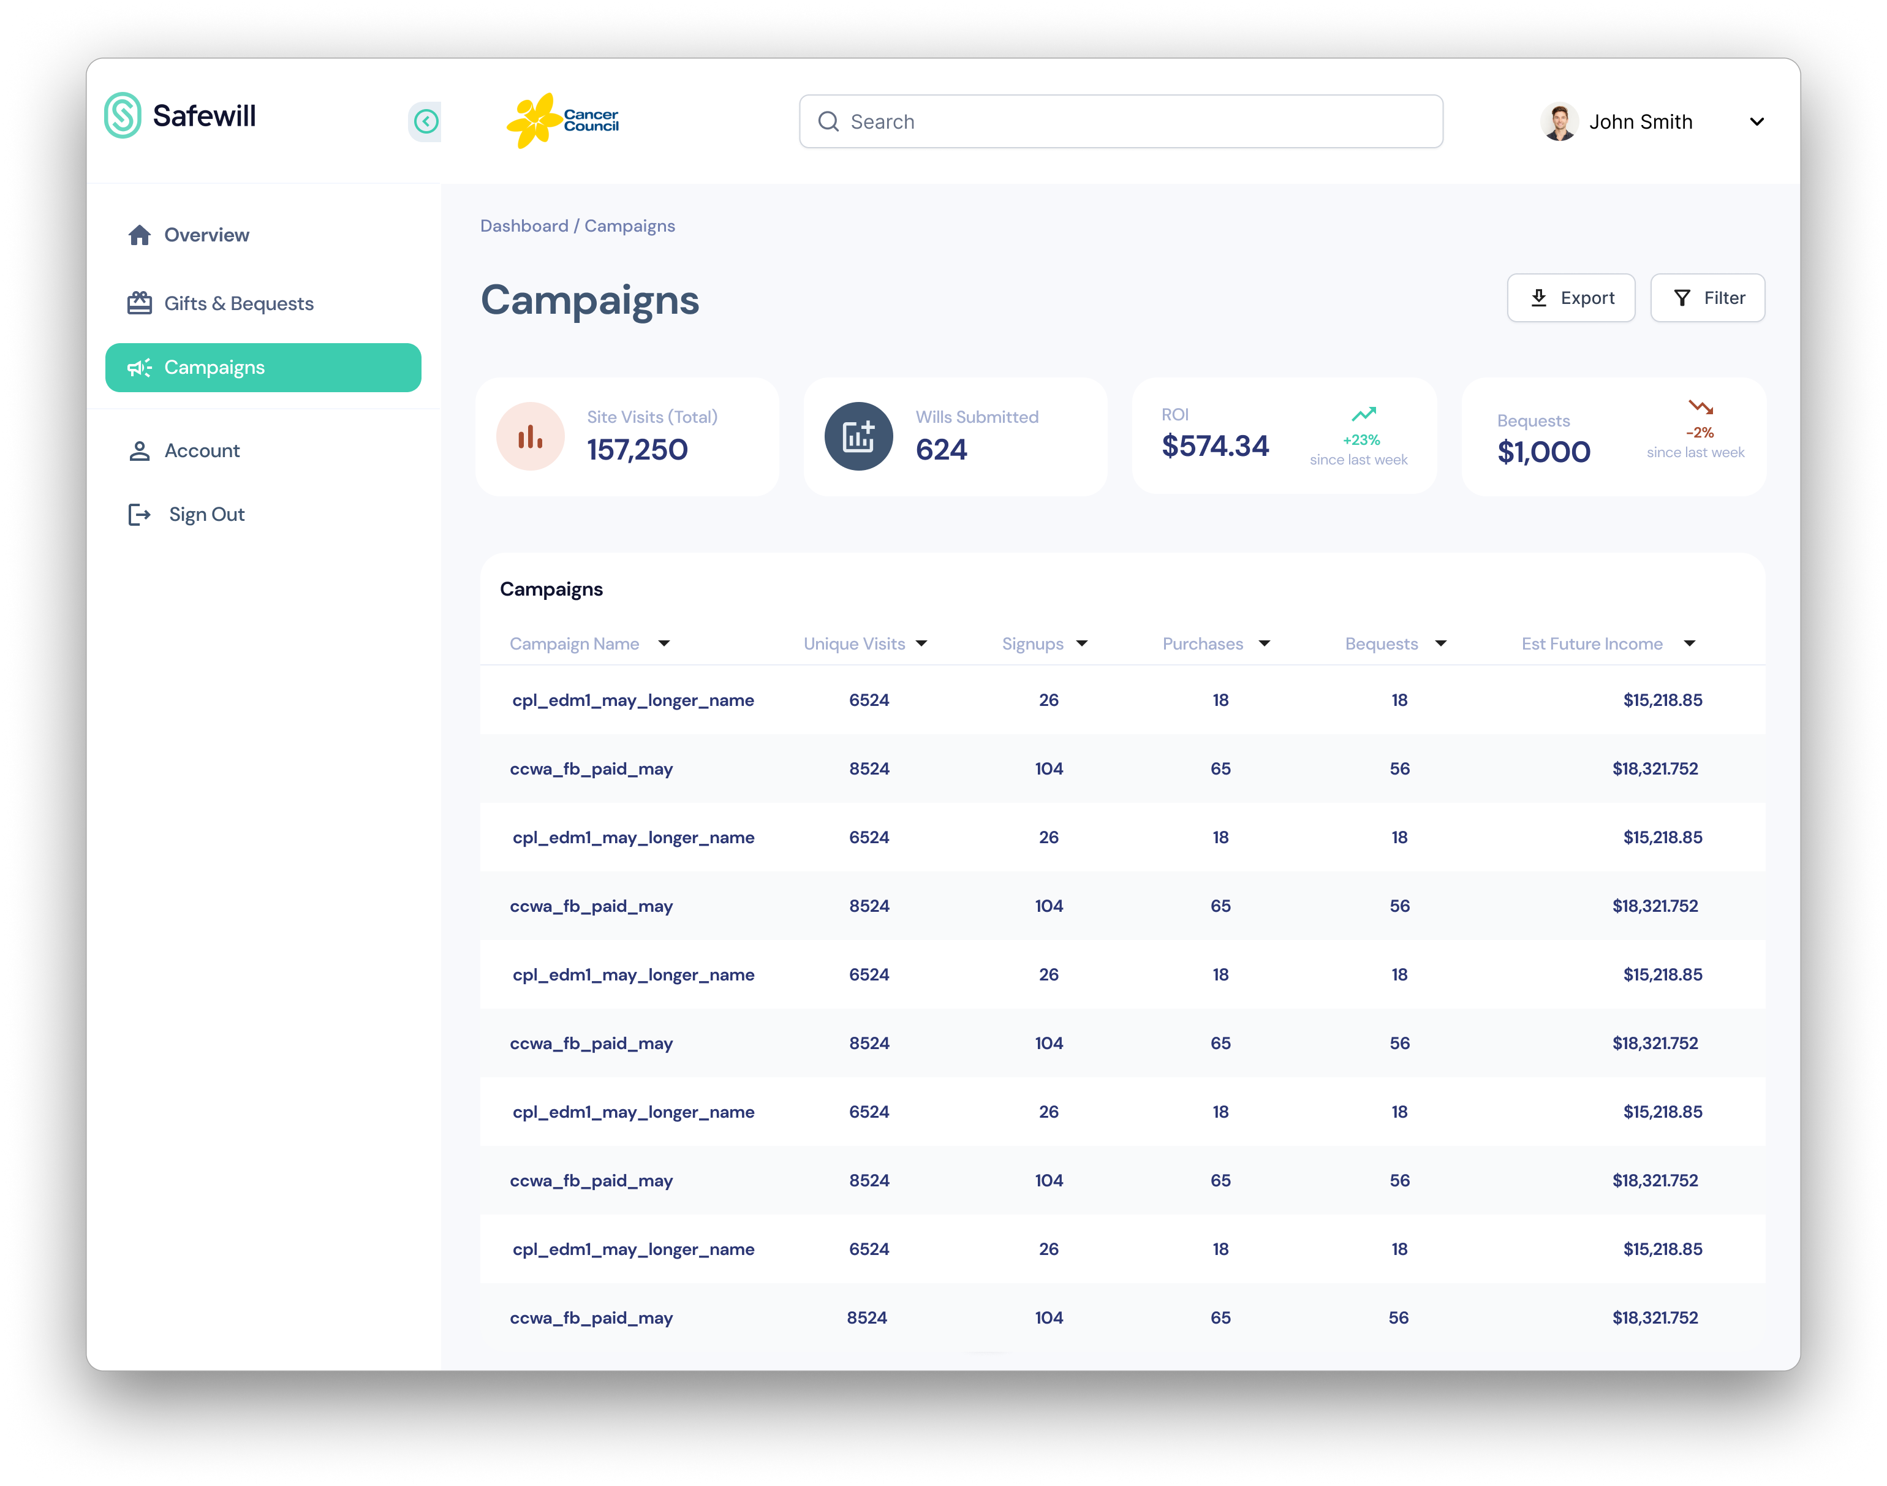1887x1486 pixels.
Task: Click the Campaigns megaphone icon
Action: (x=139, y=367)
